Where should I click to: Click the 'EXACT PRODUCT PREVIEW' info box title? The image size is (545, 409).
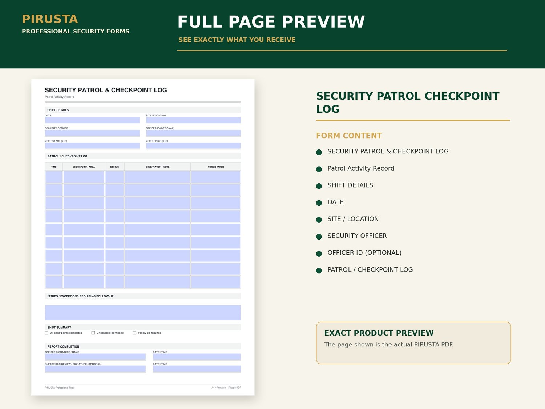379,333
